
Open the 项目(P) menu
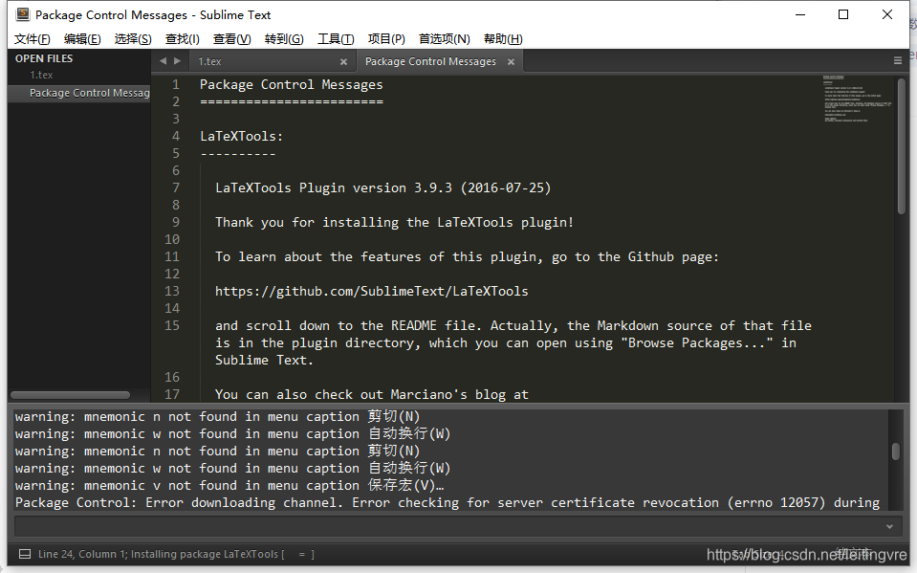(386, 39)
